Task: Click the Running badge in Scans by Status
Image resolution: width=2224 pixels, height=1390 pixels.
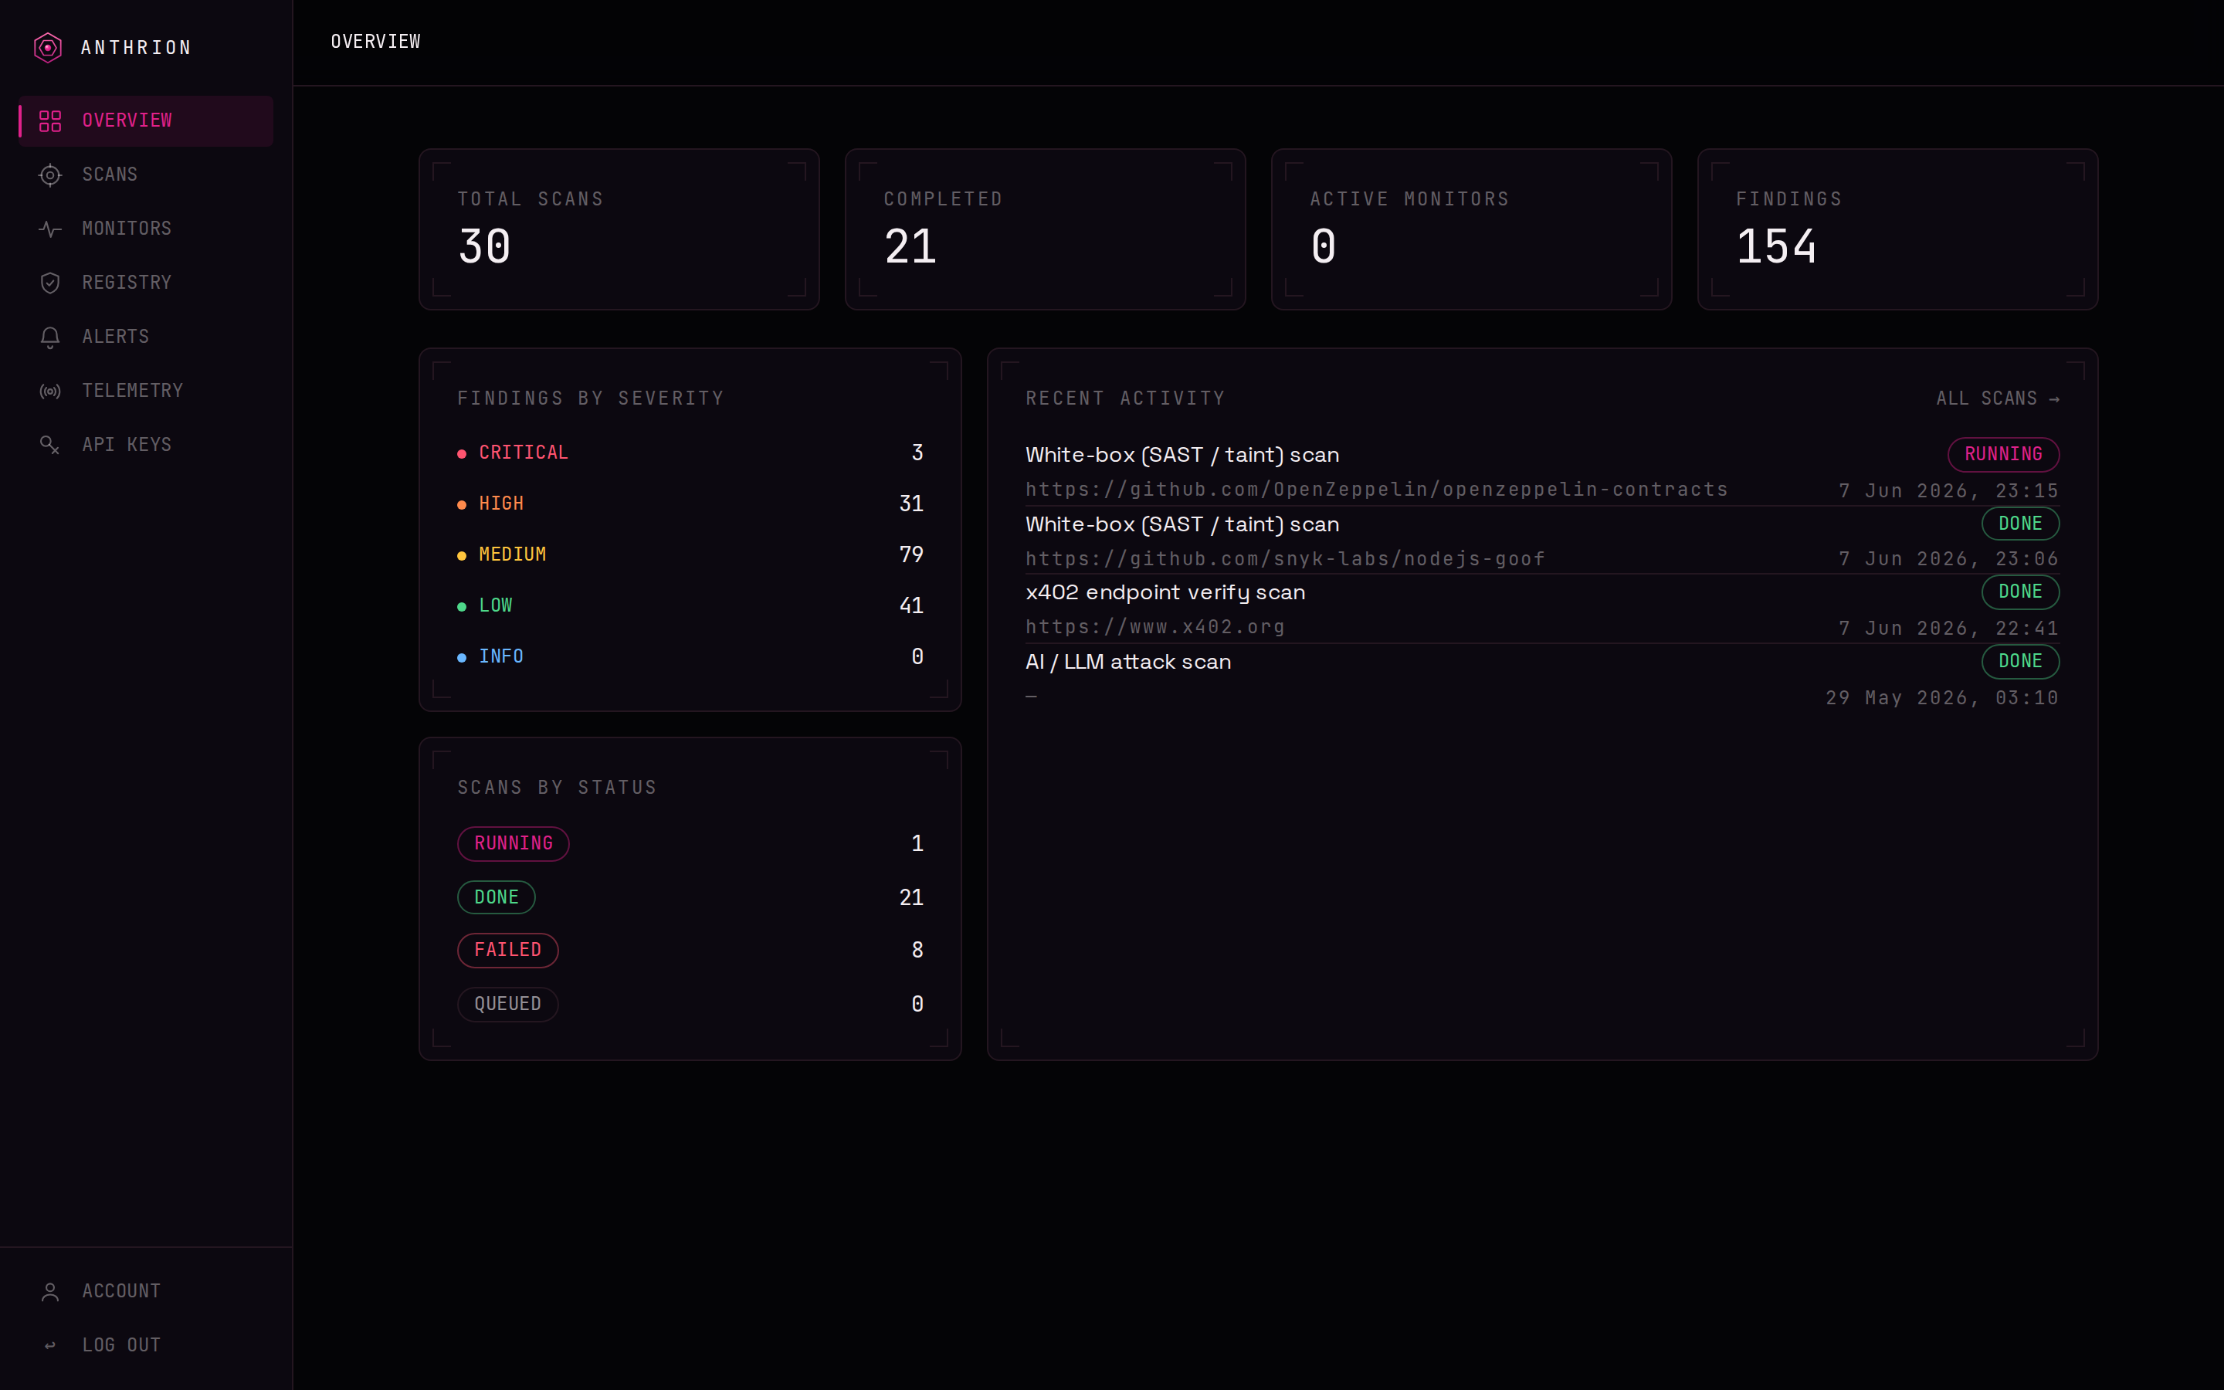Action: point(513,844)
